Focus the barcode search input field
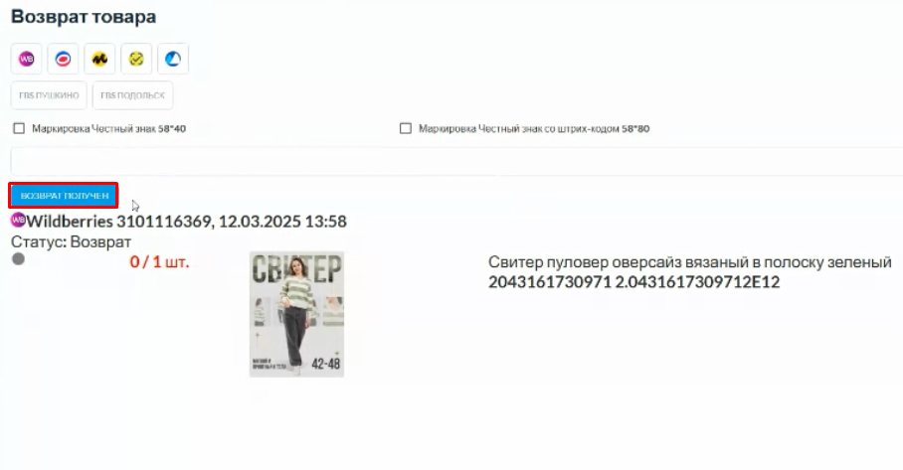 tap(456, 161)
